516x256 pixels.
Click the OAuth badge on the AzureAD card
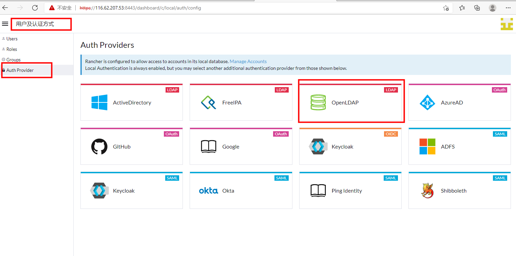pos(499,90)
